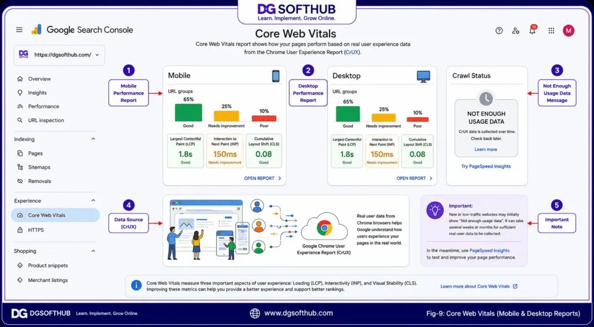Click the URL inspection magnifier icon
The height and width of the screenshot is (327, 594).
20,121
